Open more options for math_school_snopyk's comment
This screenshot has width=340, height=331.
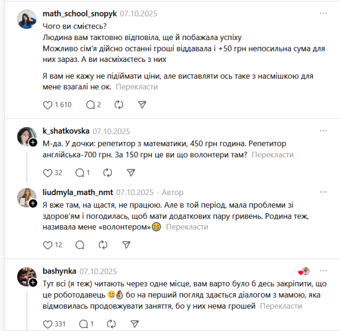tap(324, 13)
